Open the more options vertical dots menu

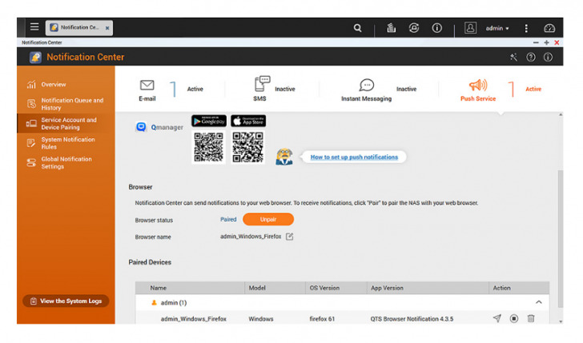click(526, 28)
